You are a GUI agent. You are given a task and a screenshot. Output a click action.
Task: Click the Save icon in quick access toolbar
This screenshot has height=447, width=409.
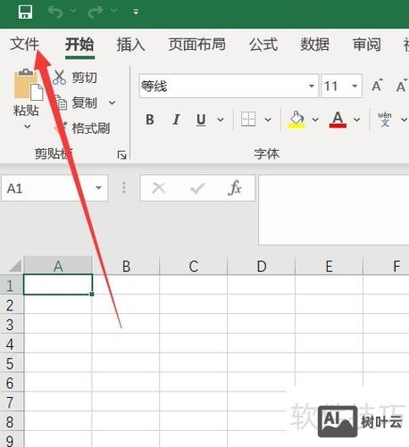(25, 12)
